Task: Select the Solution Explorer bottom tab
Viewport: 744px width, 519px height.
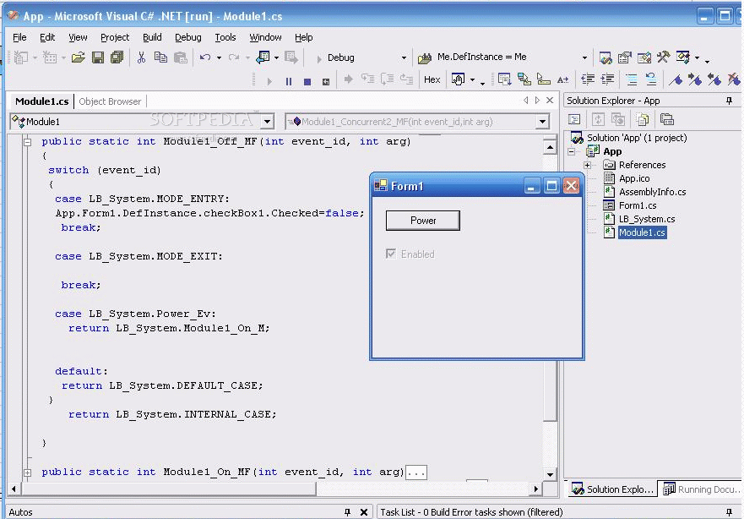Action: [612, 489]
